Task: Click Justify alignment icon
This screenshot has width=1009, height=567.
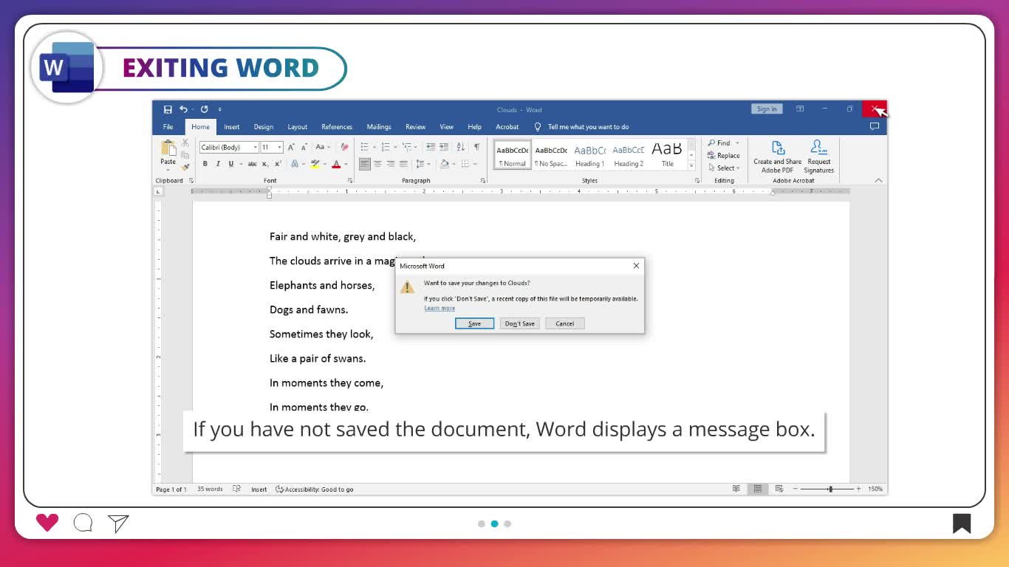Action: point(403,164)
